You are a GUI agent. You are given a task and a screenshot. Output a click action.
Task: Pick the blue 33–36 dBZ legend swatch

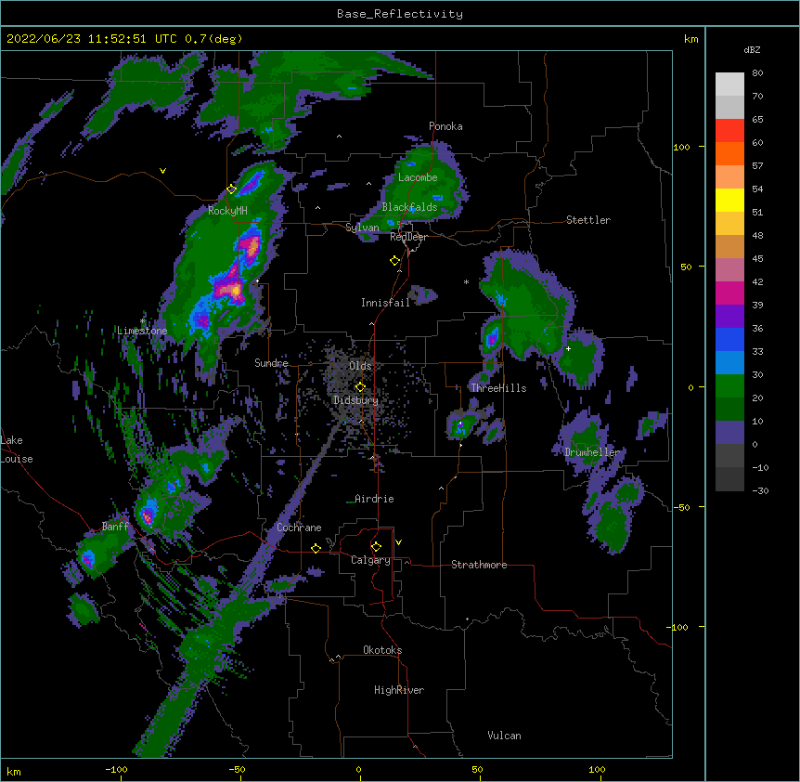click(729, 340)
